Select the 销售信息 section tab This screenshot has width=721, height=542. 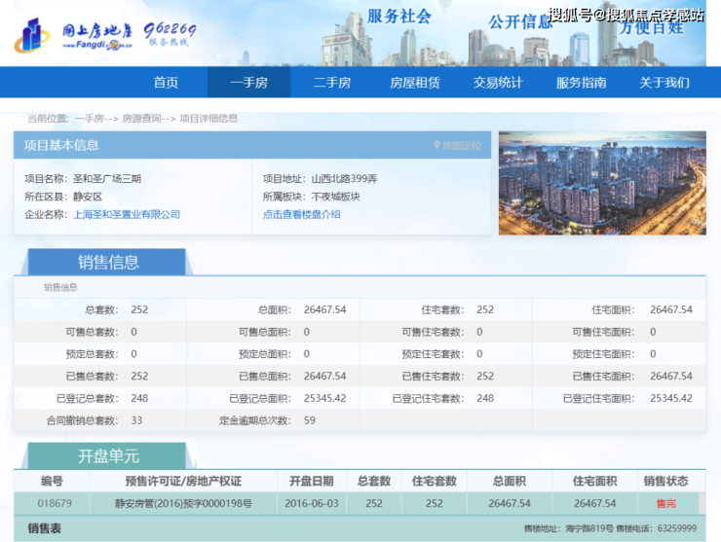(x=107, y=262)
